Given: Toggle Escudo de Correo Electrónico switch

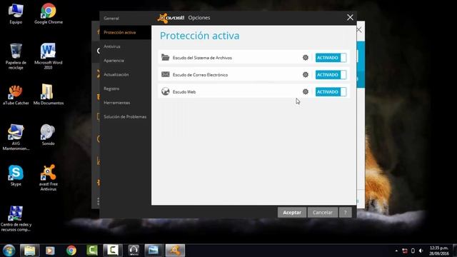Looking at the screenshot, I should [x=331, y=74].
